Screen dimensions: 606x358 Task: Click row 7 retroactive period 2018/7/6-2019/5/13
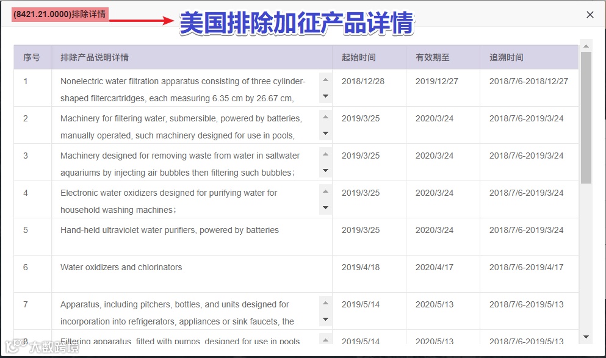pos(527,304)
